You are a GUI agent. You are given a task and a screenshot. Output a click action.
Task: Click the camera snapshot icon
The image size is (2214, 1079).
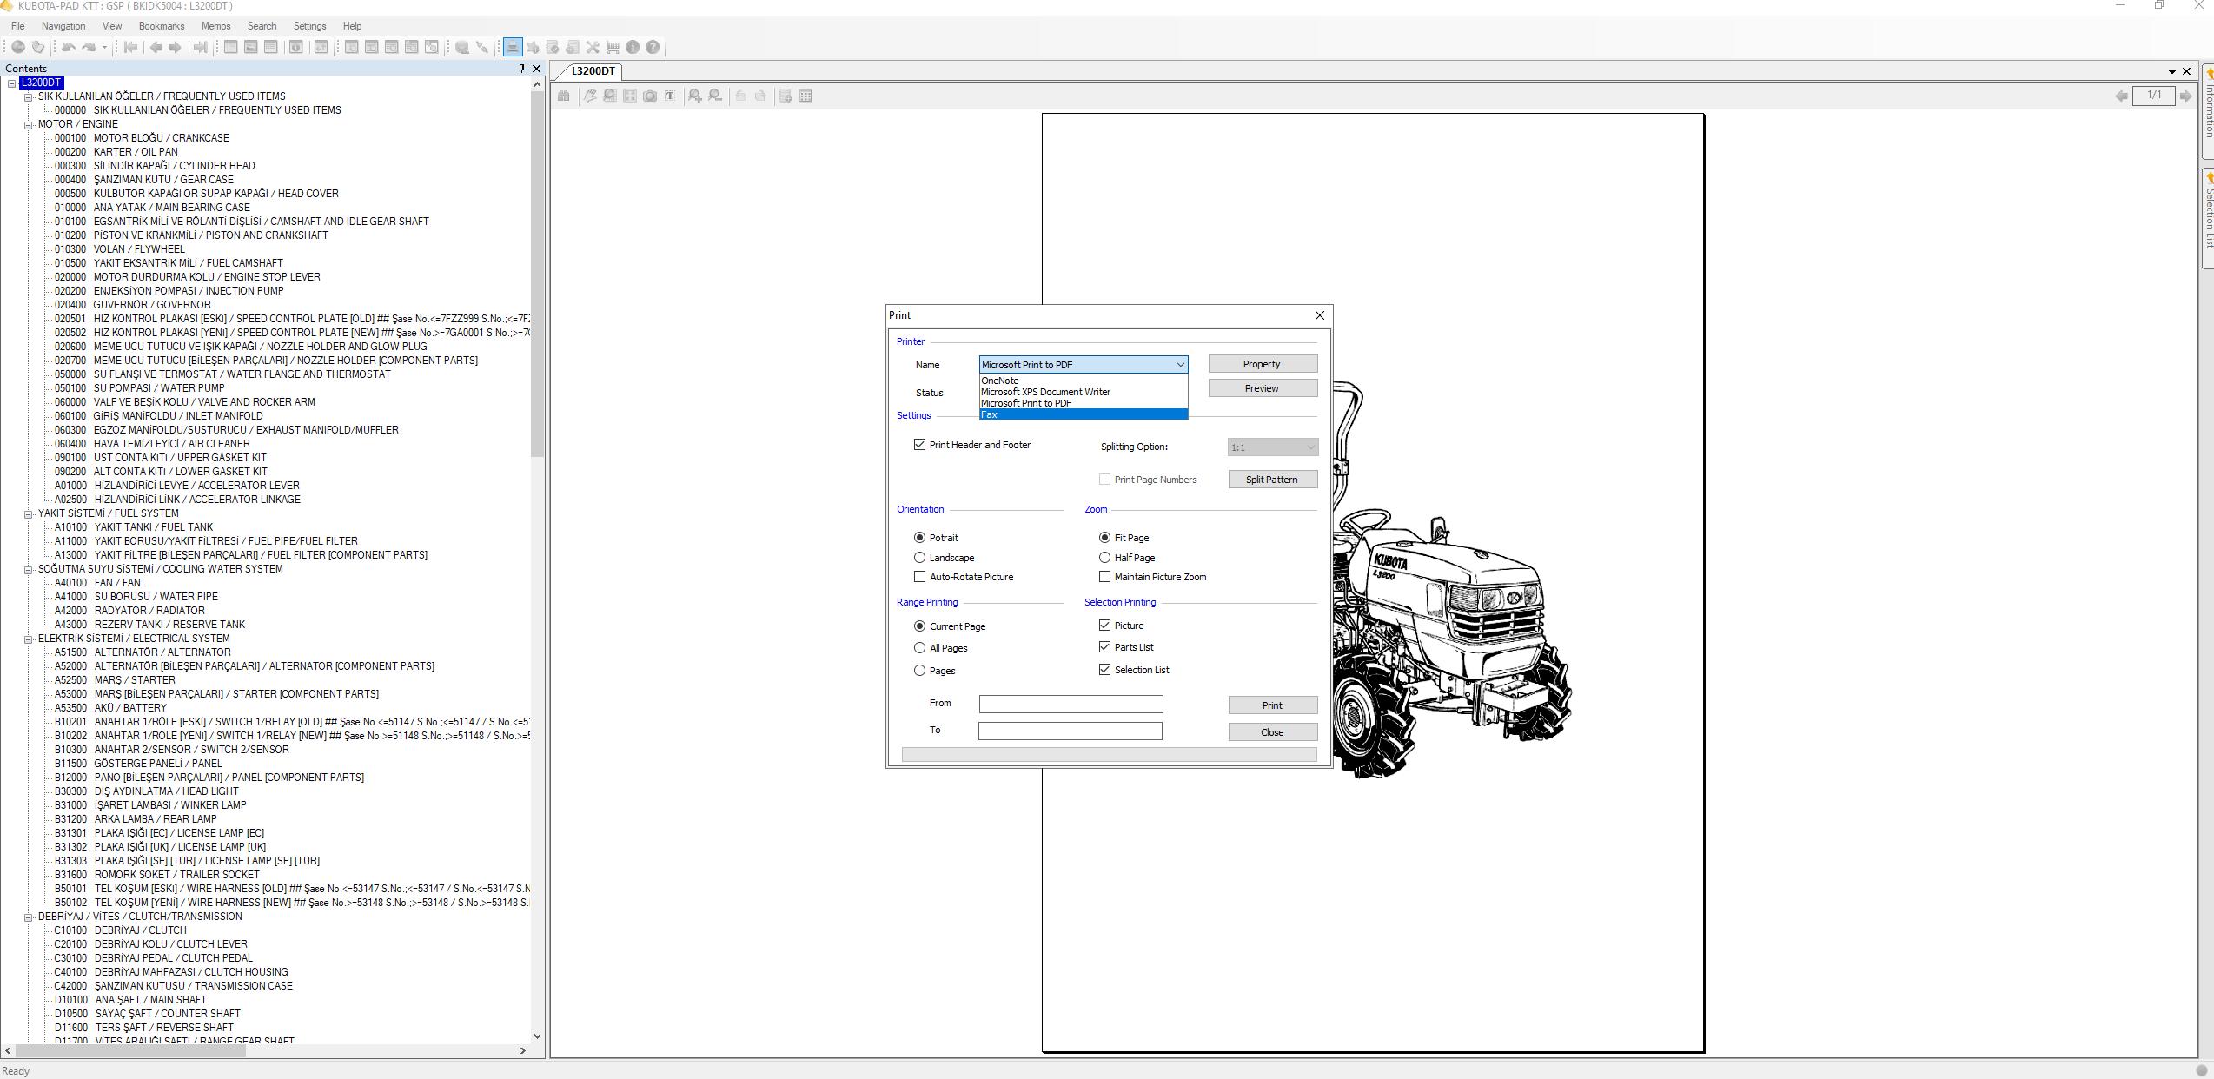click(x=650, y=96)
